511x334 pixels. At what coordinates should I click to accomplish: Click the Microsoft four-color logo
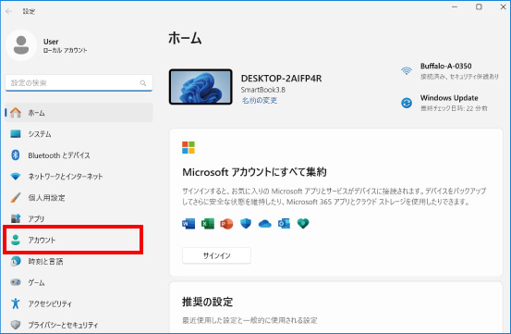pos(189,147)
